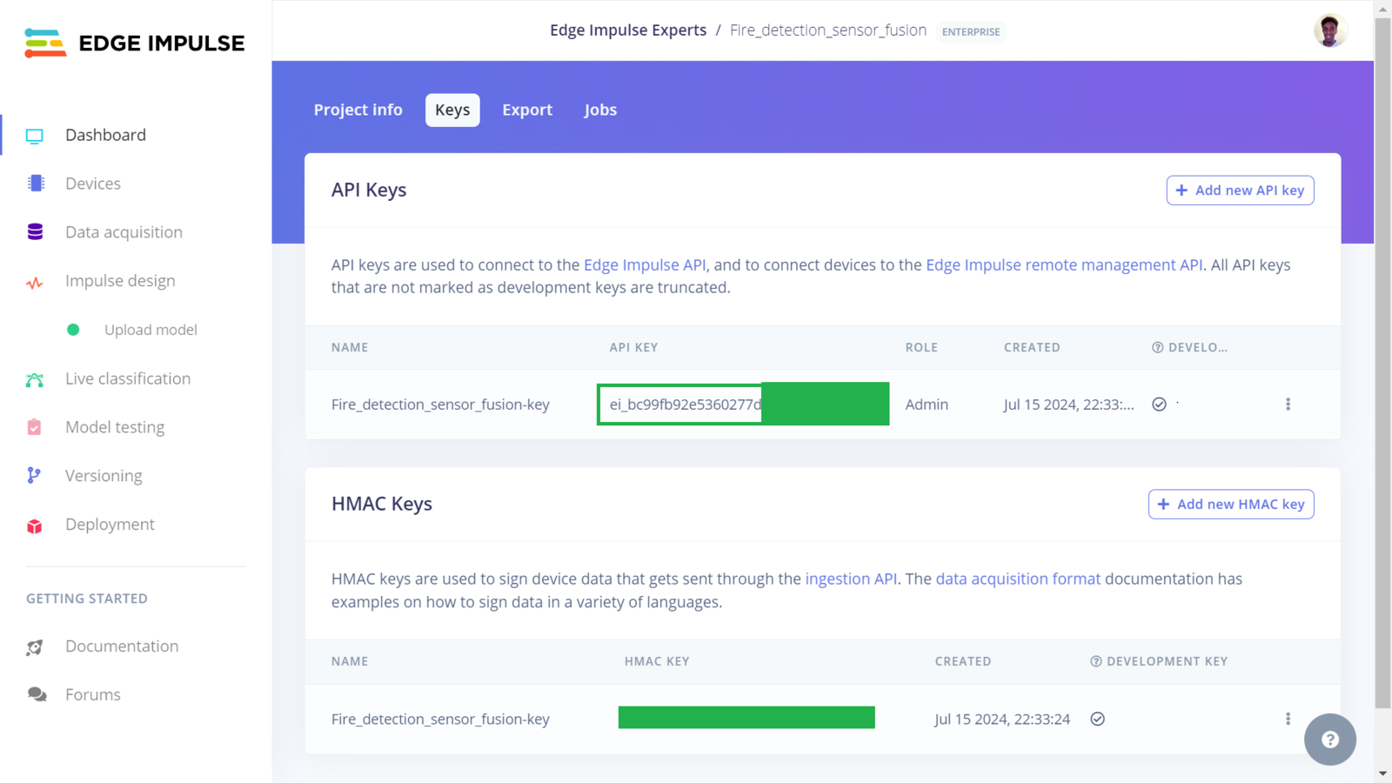Open Forums link in sidebar
This screenshot has width=1392, height=783.
pyautogui.click(x=93, y=695)
